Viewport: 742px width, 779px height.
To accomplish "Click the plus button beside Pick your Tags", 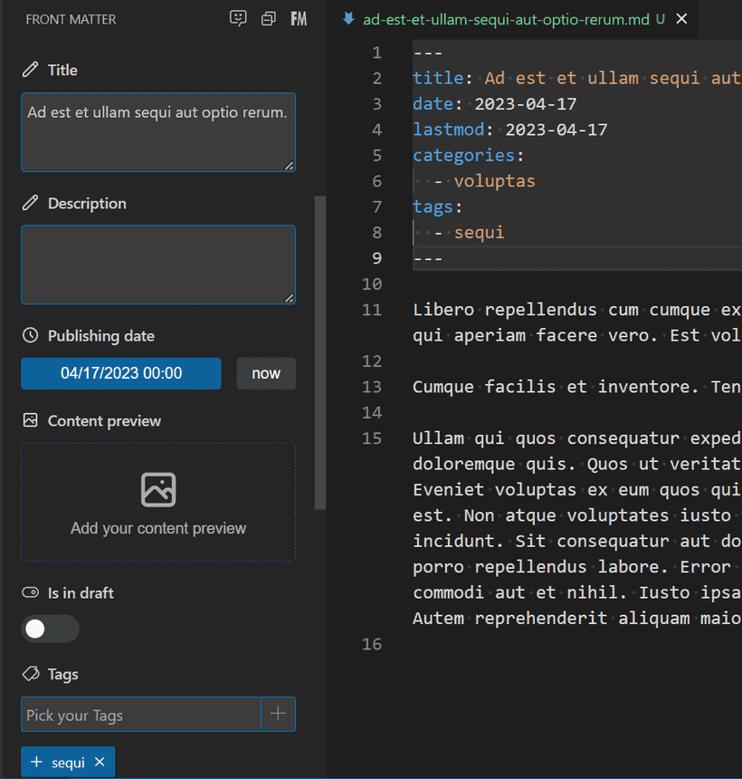I will click(x=278, y=714).
